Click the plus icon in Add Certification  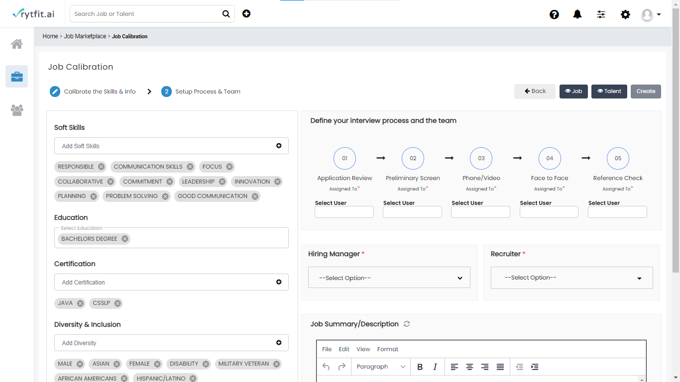pos(279,282)
